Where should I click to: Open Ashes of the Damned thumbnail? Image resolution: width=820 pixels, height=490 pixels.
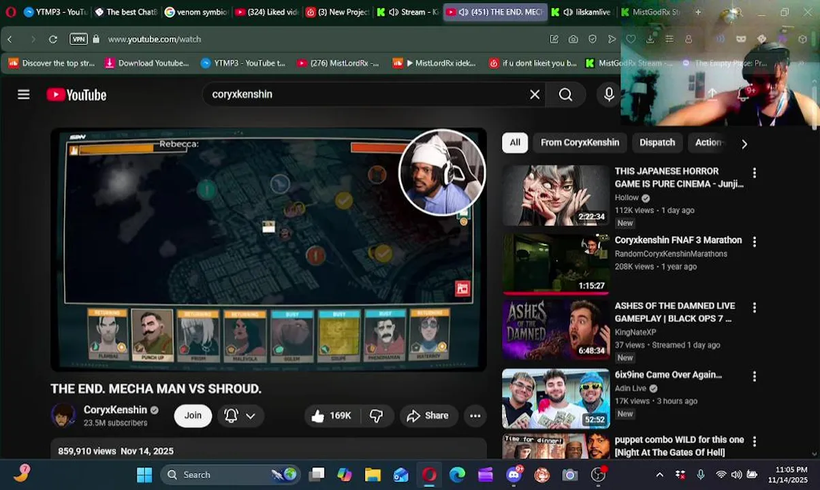pyautogui.click(x=556, y=330)
